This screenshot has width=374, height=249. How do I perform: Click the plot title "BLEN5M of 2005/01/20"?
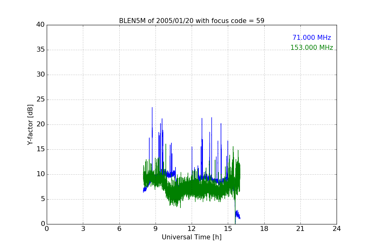(x=191, y=21)
